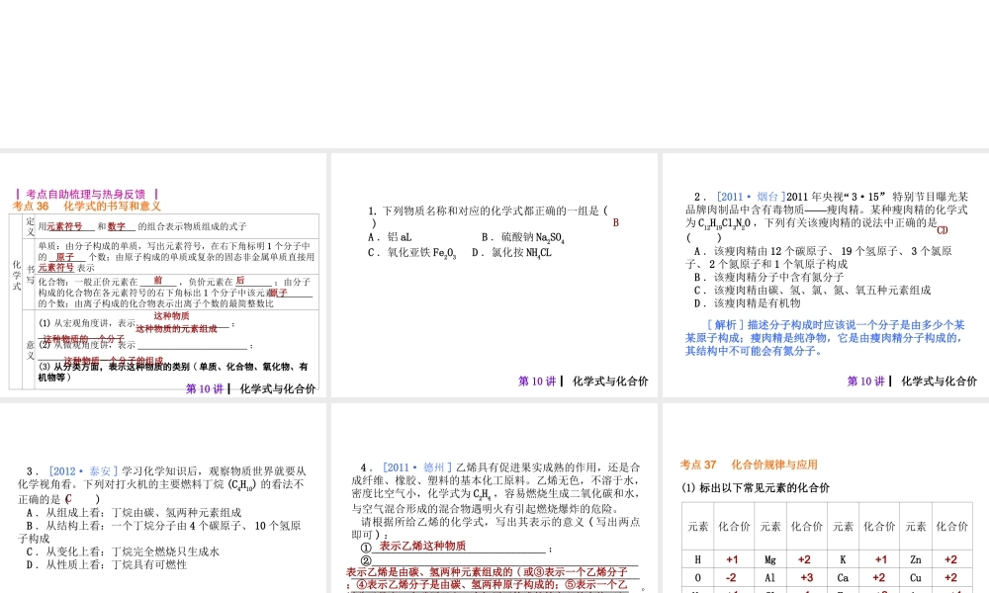
Task: Click option B 硫酸钠 Na2SO4
Action: click(523, 237)
